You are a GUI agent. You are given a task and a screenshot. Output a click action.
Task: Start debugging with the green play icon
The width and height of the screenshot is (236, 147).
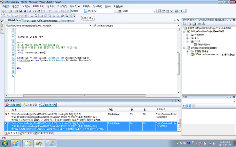(68, 11)
